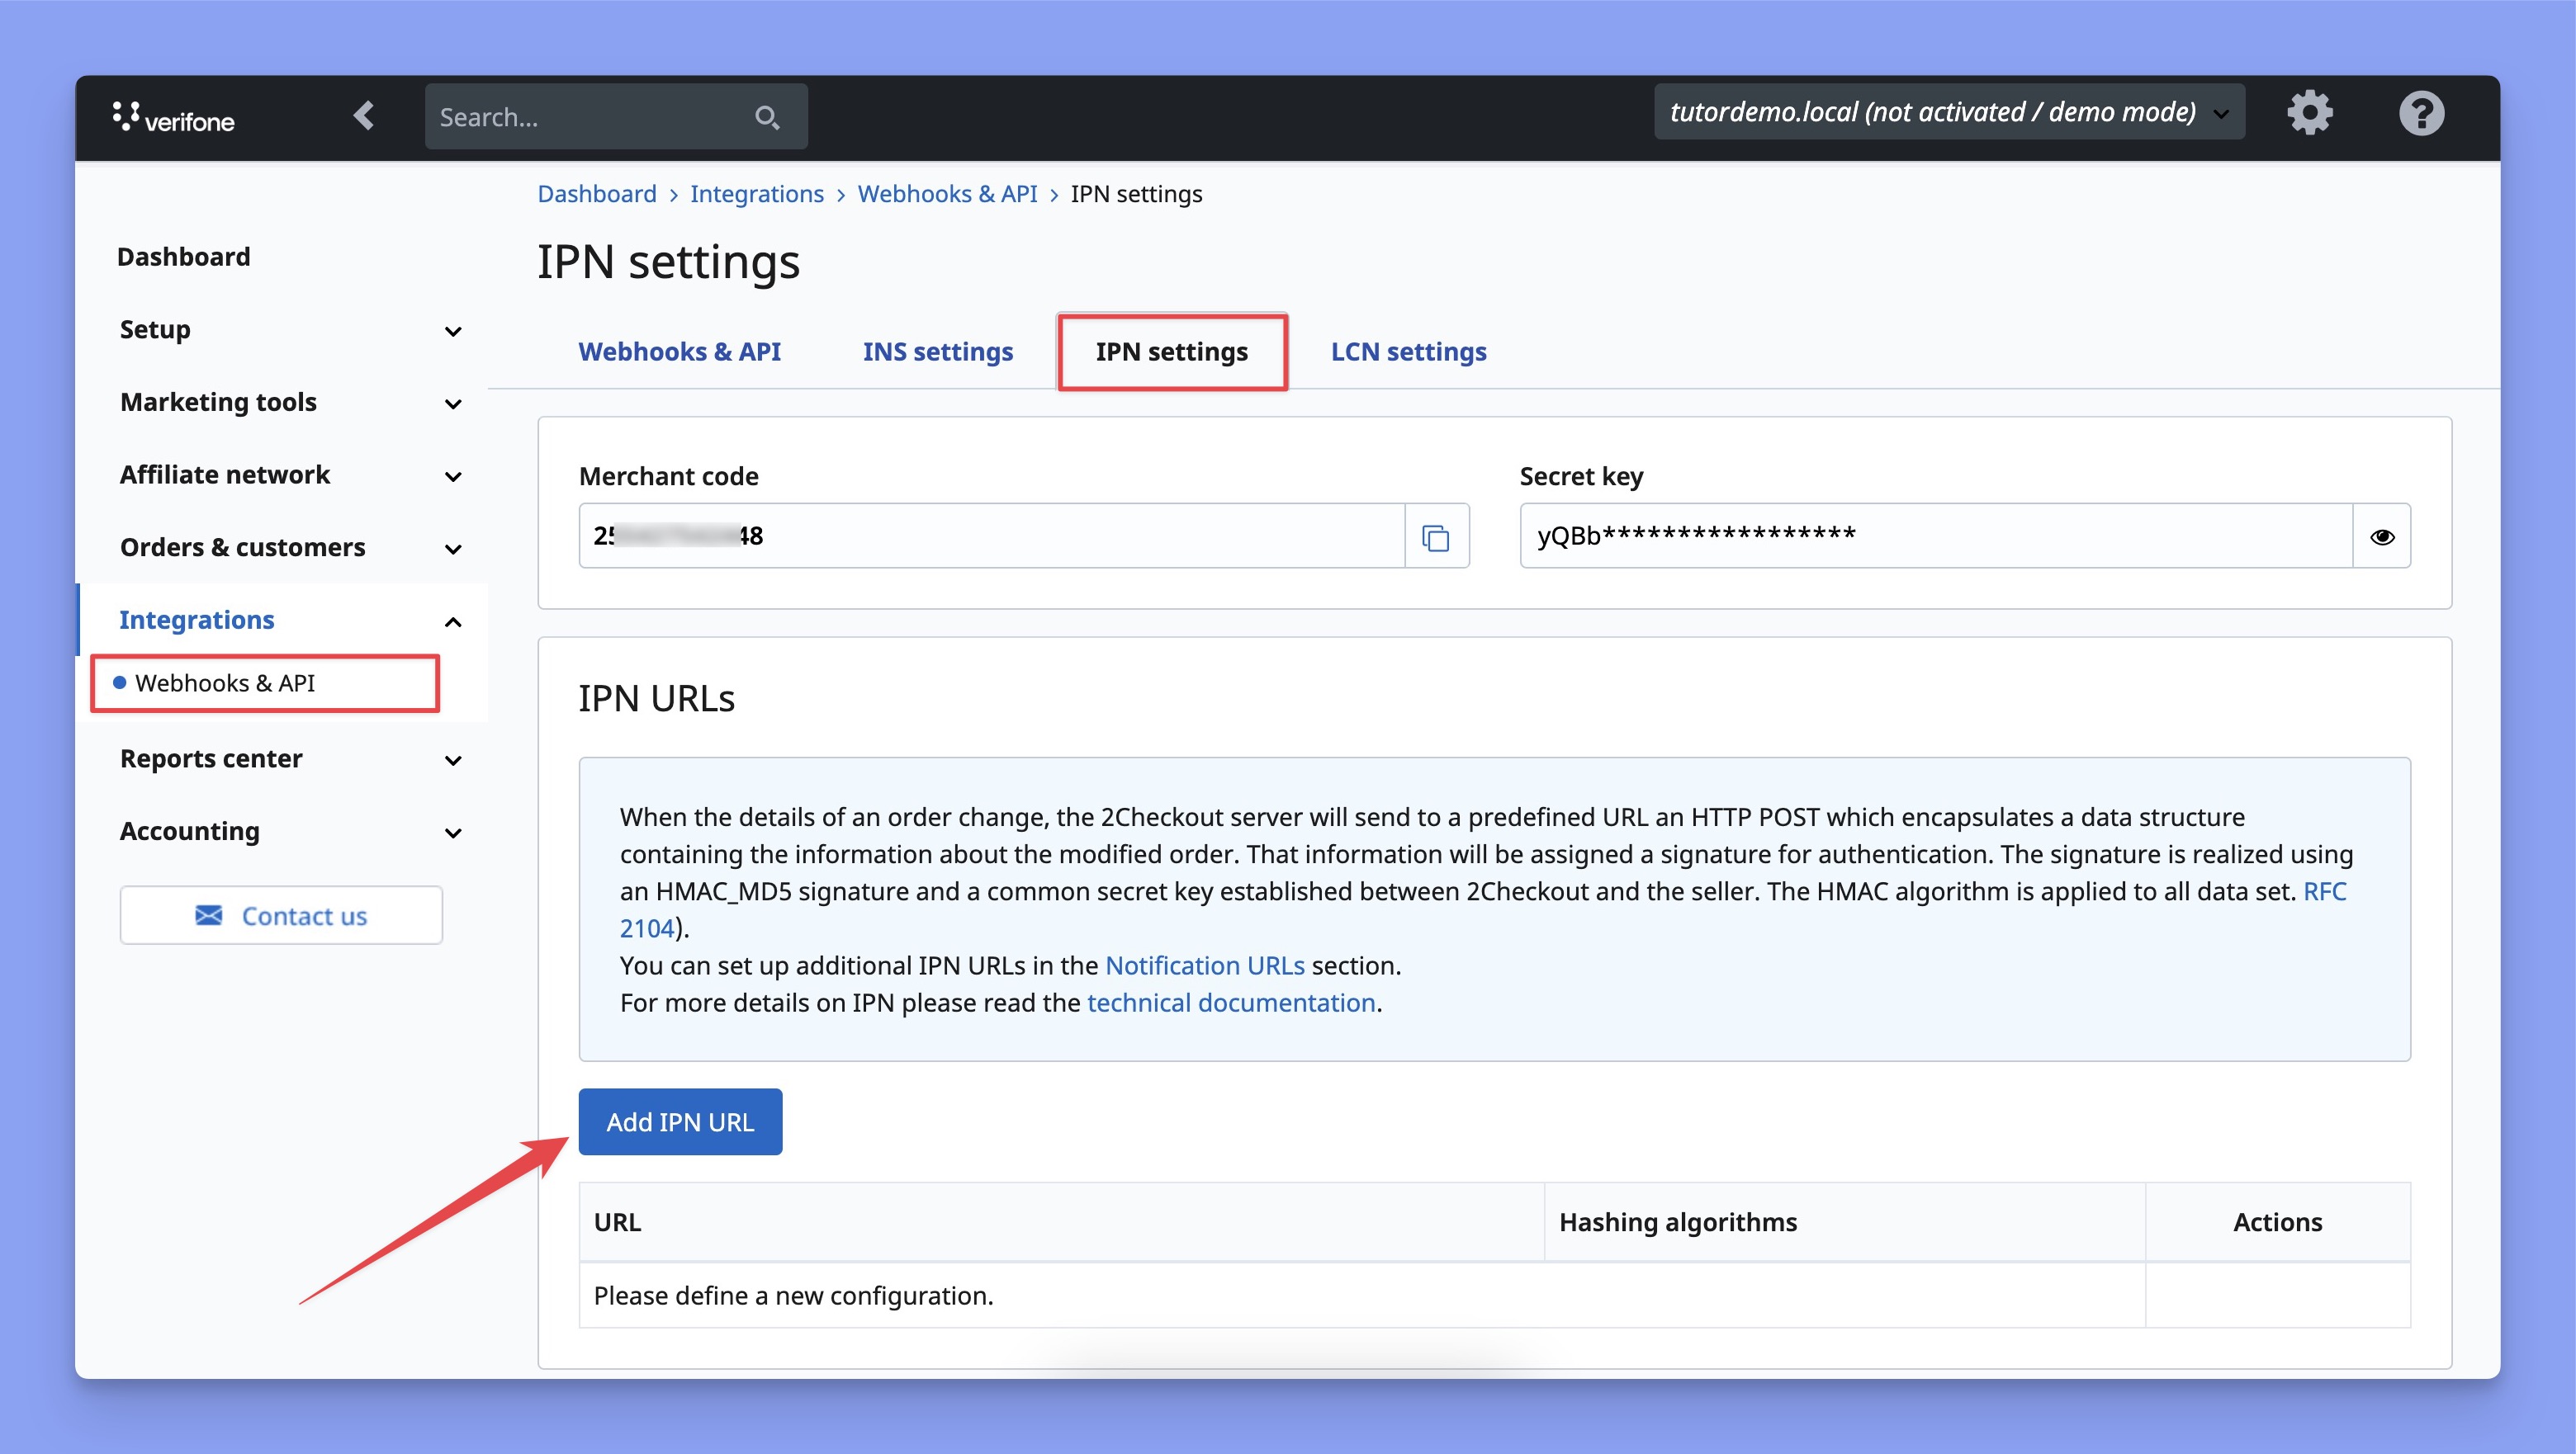Image resolution: width=2576 pixels, height=1454 pixels.
Task: Collapse the Integrations section chevron
Action: 453,621
